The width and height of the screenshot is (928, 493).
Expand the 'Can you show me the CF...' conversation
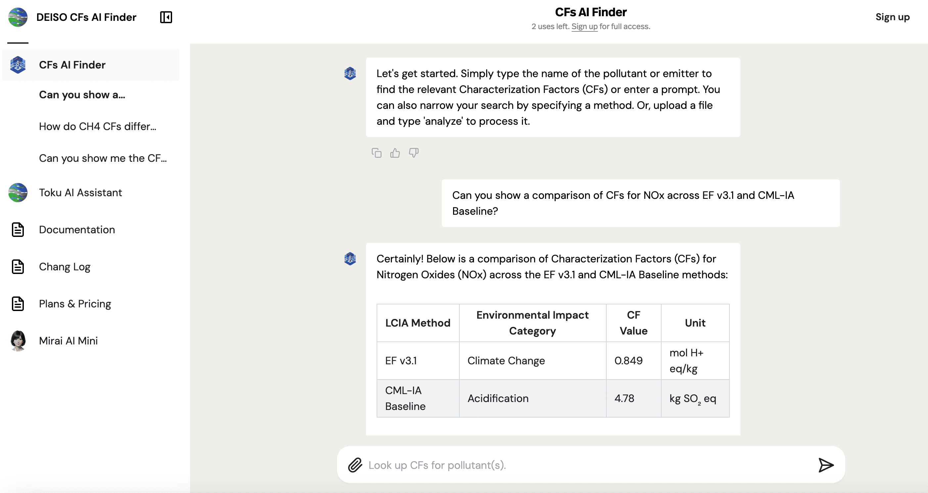pyautogui.click(x=103, y=158)
